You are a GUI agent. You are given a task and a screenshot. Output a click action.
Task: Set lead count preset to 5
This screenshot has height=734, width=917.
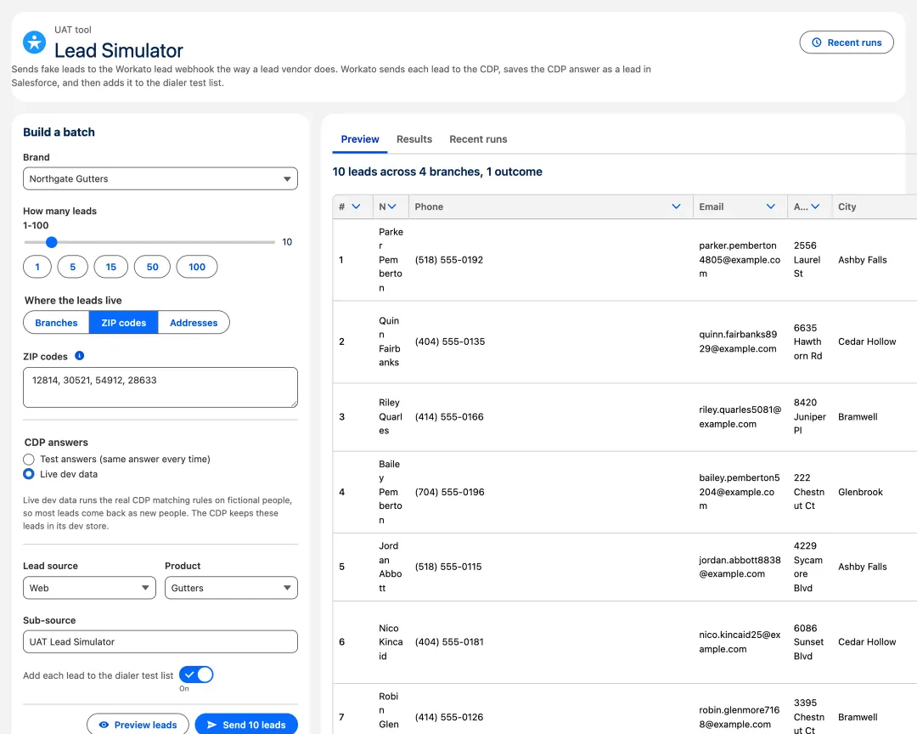click(x=72, y=267)
